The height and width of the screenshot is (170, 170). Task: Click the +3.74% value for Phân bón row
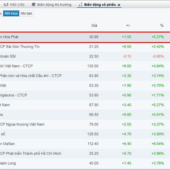(158, 76)
